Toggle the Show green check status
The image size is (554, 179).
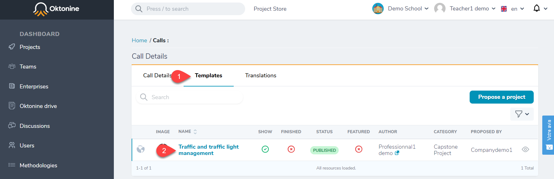pos(265,149)
